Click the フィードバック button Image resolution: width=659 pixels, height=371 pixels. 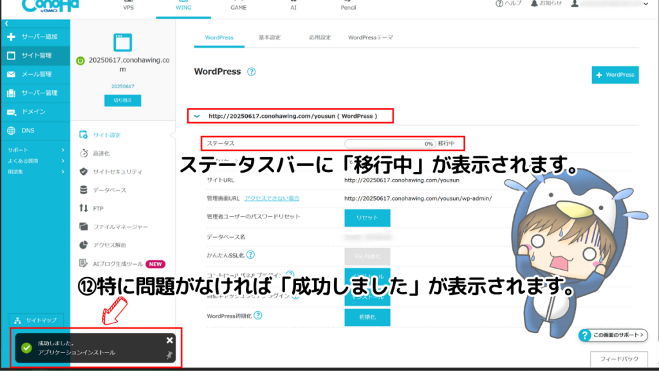[618, 359]
